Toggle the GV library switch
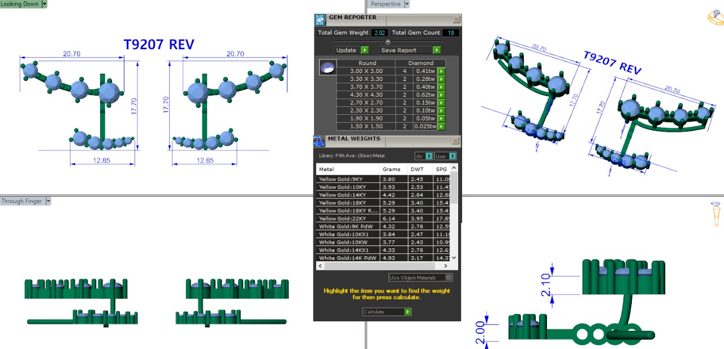The width and height of the screenshot is (724, 349). coord(429,156)
